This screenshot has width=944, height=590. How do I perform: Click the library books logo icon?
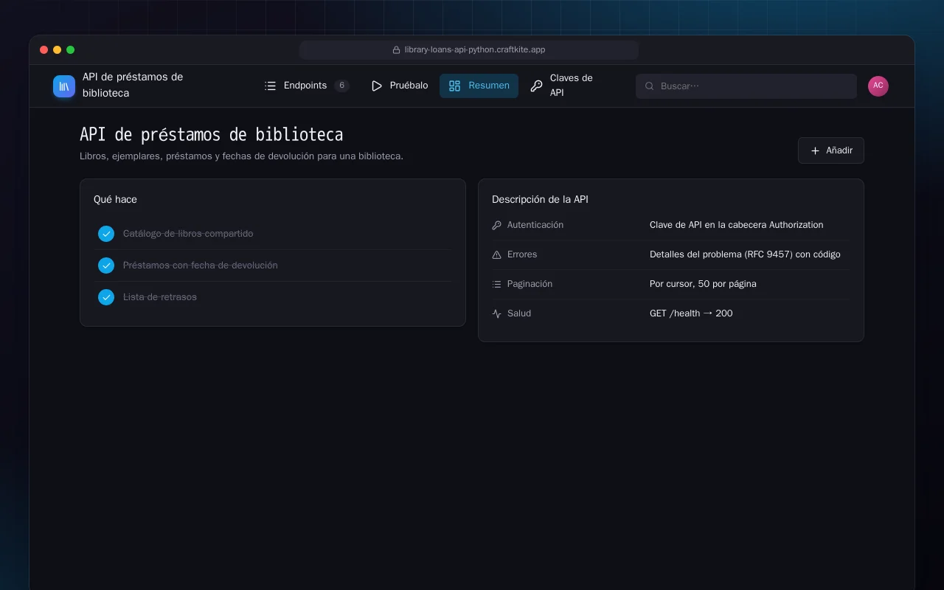[64, 86]
